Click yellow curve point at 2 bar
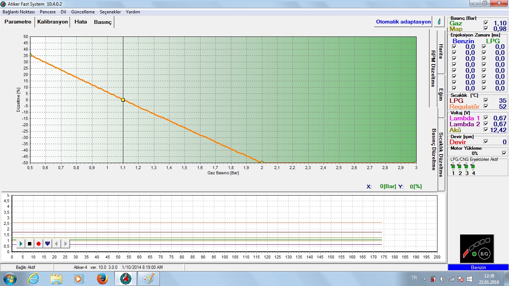The width and height of the screenshot is (509, 286). coord(262,162)
